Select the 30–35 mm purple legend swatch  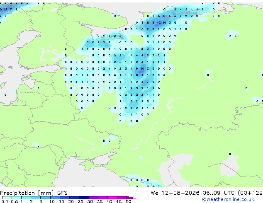[93, 198]
